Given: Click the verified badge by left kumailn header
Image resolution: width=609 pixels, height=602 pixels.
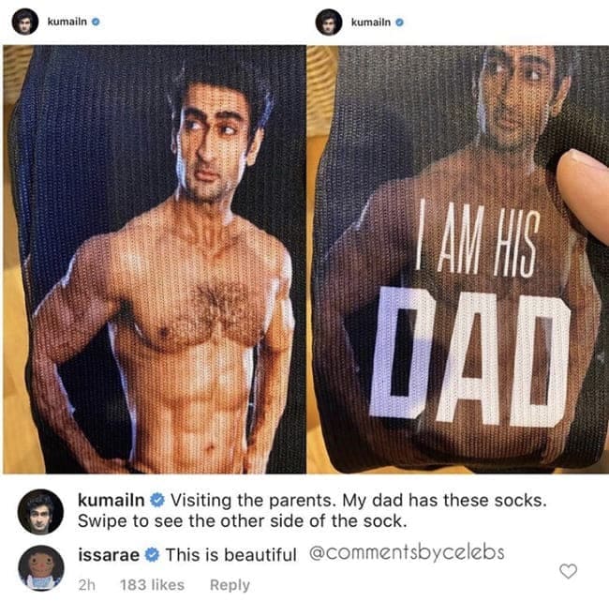Looking at the screenshot, I should coord(96,23).
